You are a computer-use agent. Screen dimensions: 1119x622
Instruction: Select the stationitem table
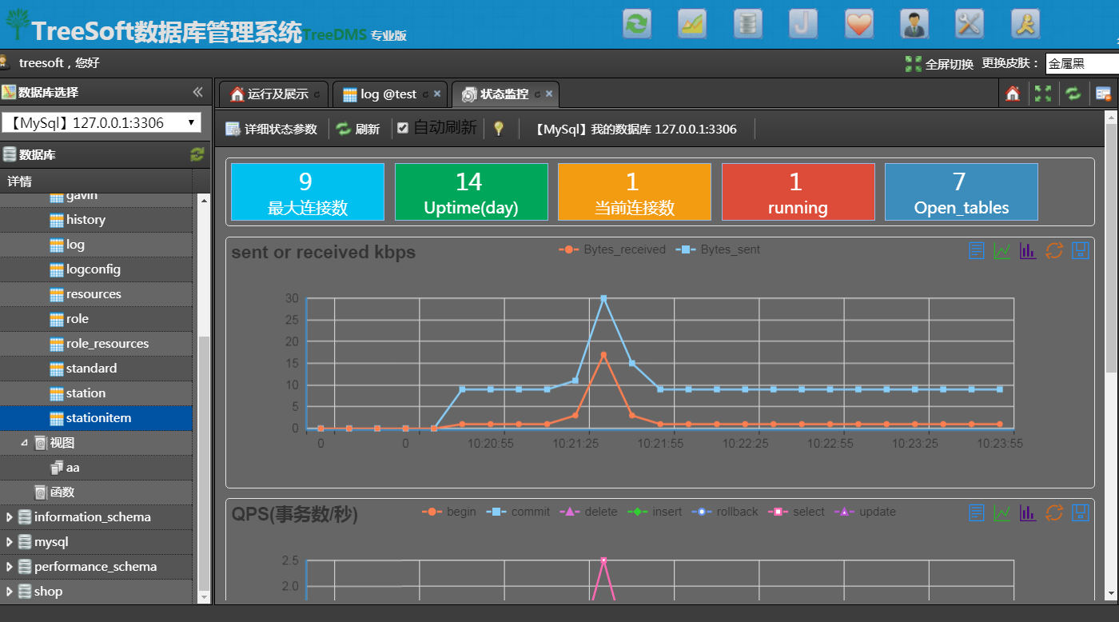(96, 417)
